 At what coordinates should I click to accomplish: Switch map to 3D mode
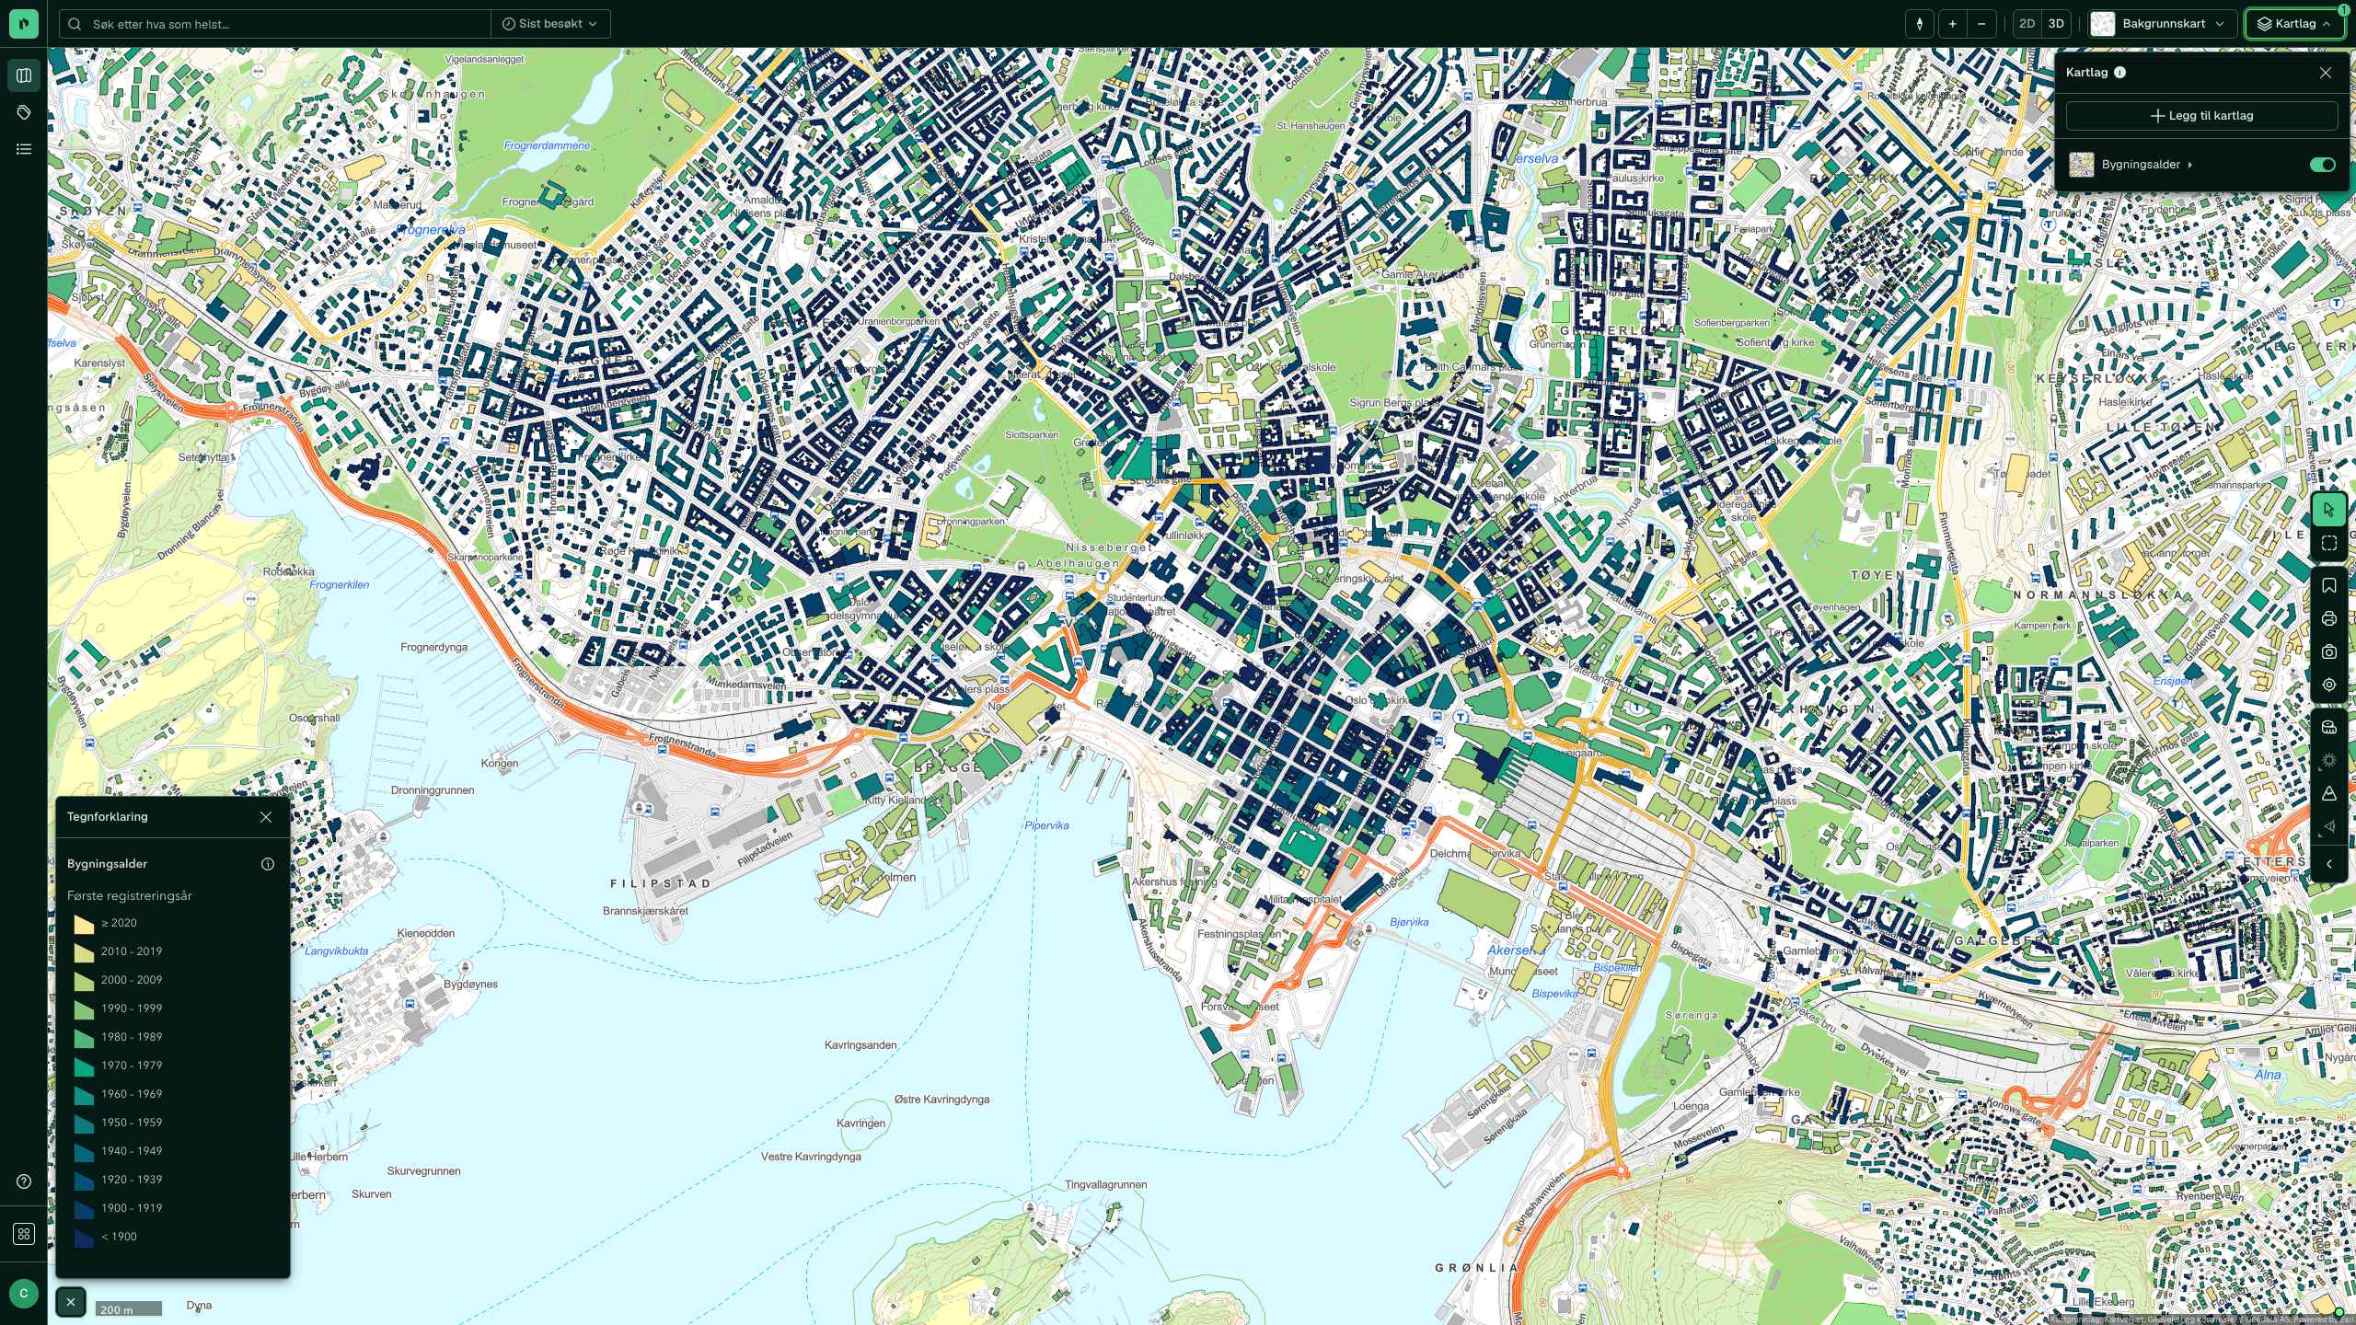click(2056, 24)
